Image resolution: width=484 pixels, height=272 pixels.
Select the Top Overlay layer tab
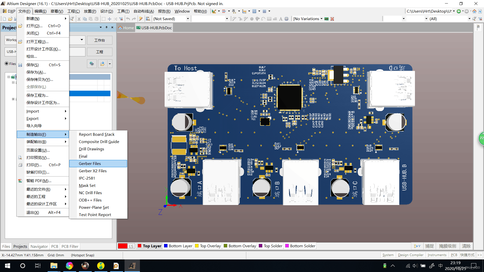pos(208,246)
